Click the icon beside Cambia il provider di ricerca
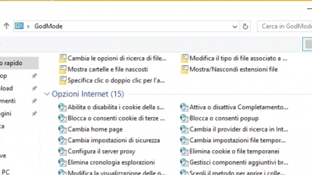 [x=184, y=129]
